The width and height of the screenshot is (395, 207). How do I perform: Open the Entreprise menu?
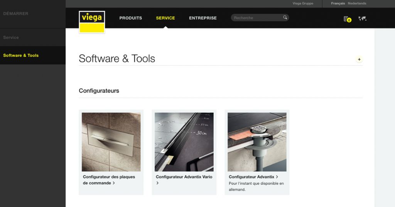pyautogui.click(x=203, y=18)
